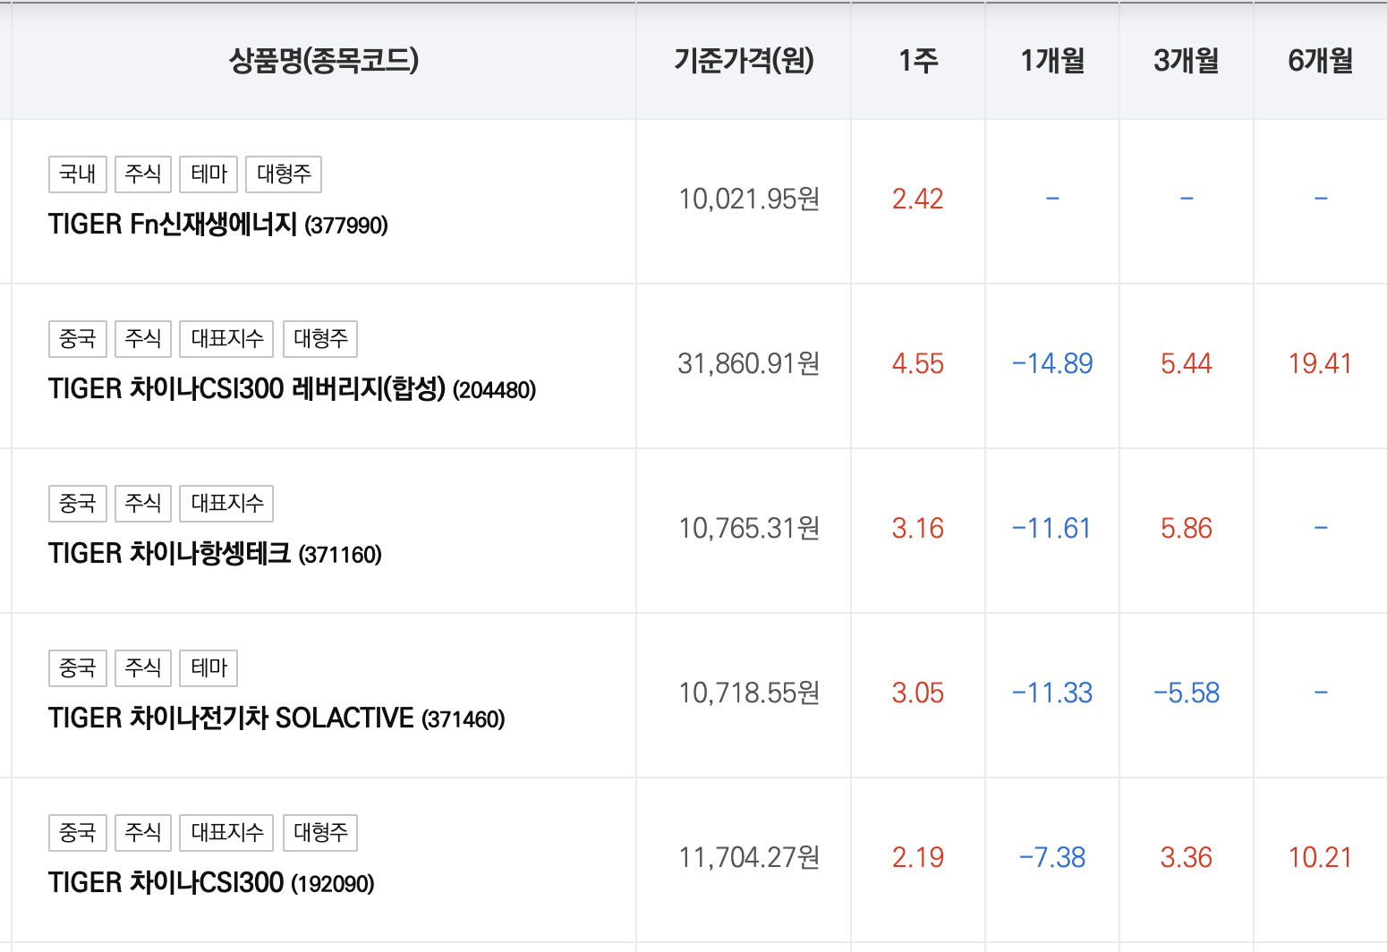
Task: Select 중국 tag on 차이나전기차 SOLACTIVE row
Action: [x=78, y=667]
